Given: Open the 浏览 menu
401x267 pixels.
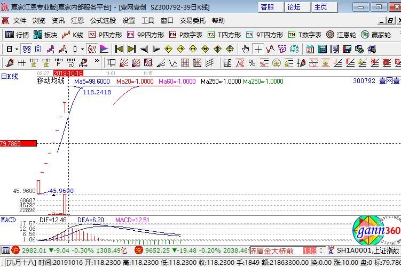Looking at the screenshot, I should [39, 20].
